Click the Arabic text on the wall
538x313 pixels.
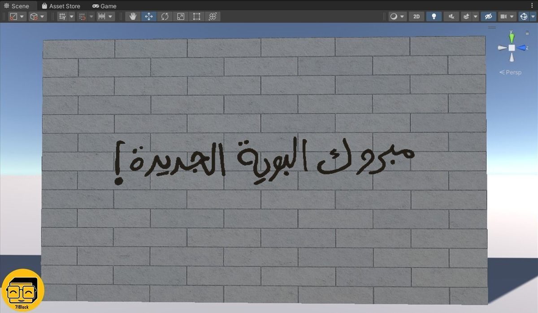click(265, 161)
